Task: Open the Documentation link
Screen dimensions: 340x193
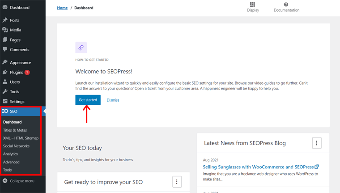Action: click(286, 10)
